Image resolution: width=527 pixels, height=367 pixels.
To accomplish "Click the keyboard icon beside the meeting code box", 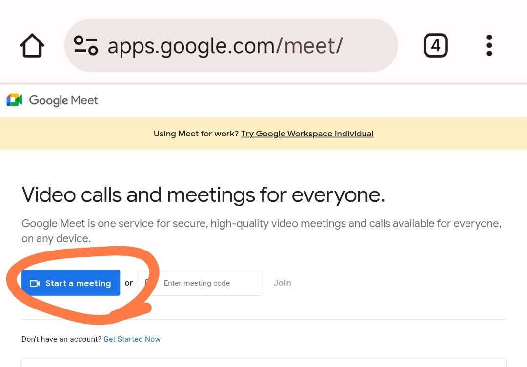I will click(150, 283).
